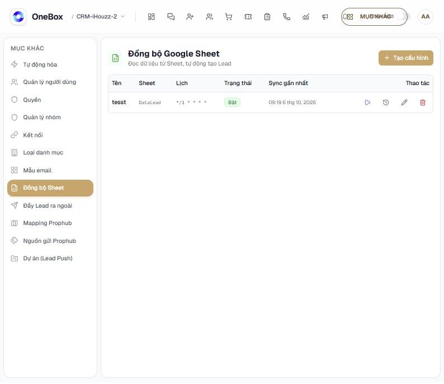The height and width of the screenshot is (384, 444).
Task: View sync history for tesst row
Action: coord(386,102)
